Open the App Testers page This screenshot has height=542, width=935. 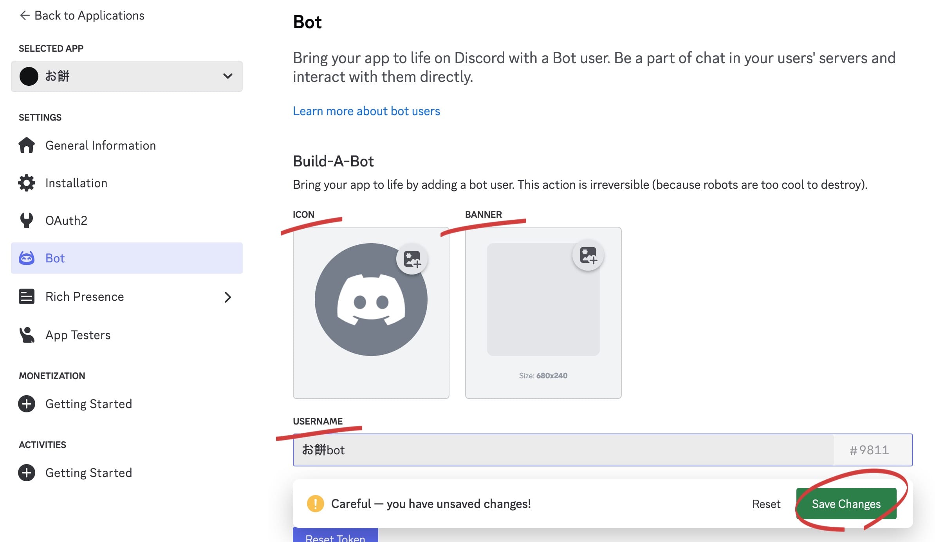127,335
